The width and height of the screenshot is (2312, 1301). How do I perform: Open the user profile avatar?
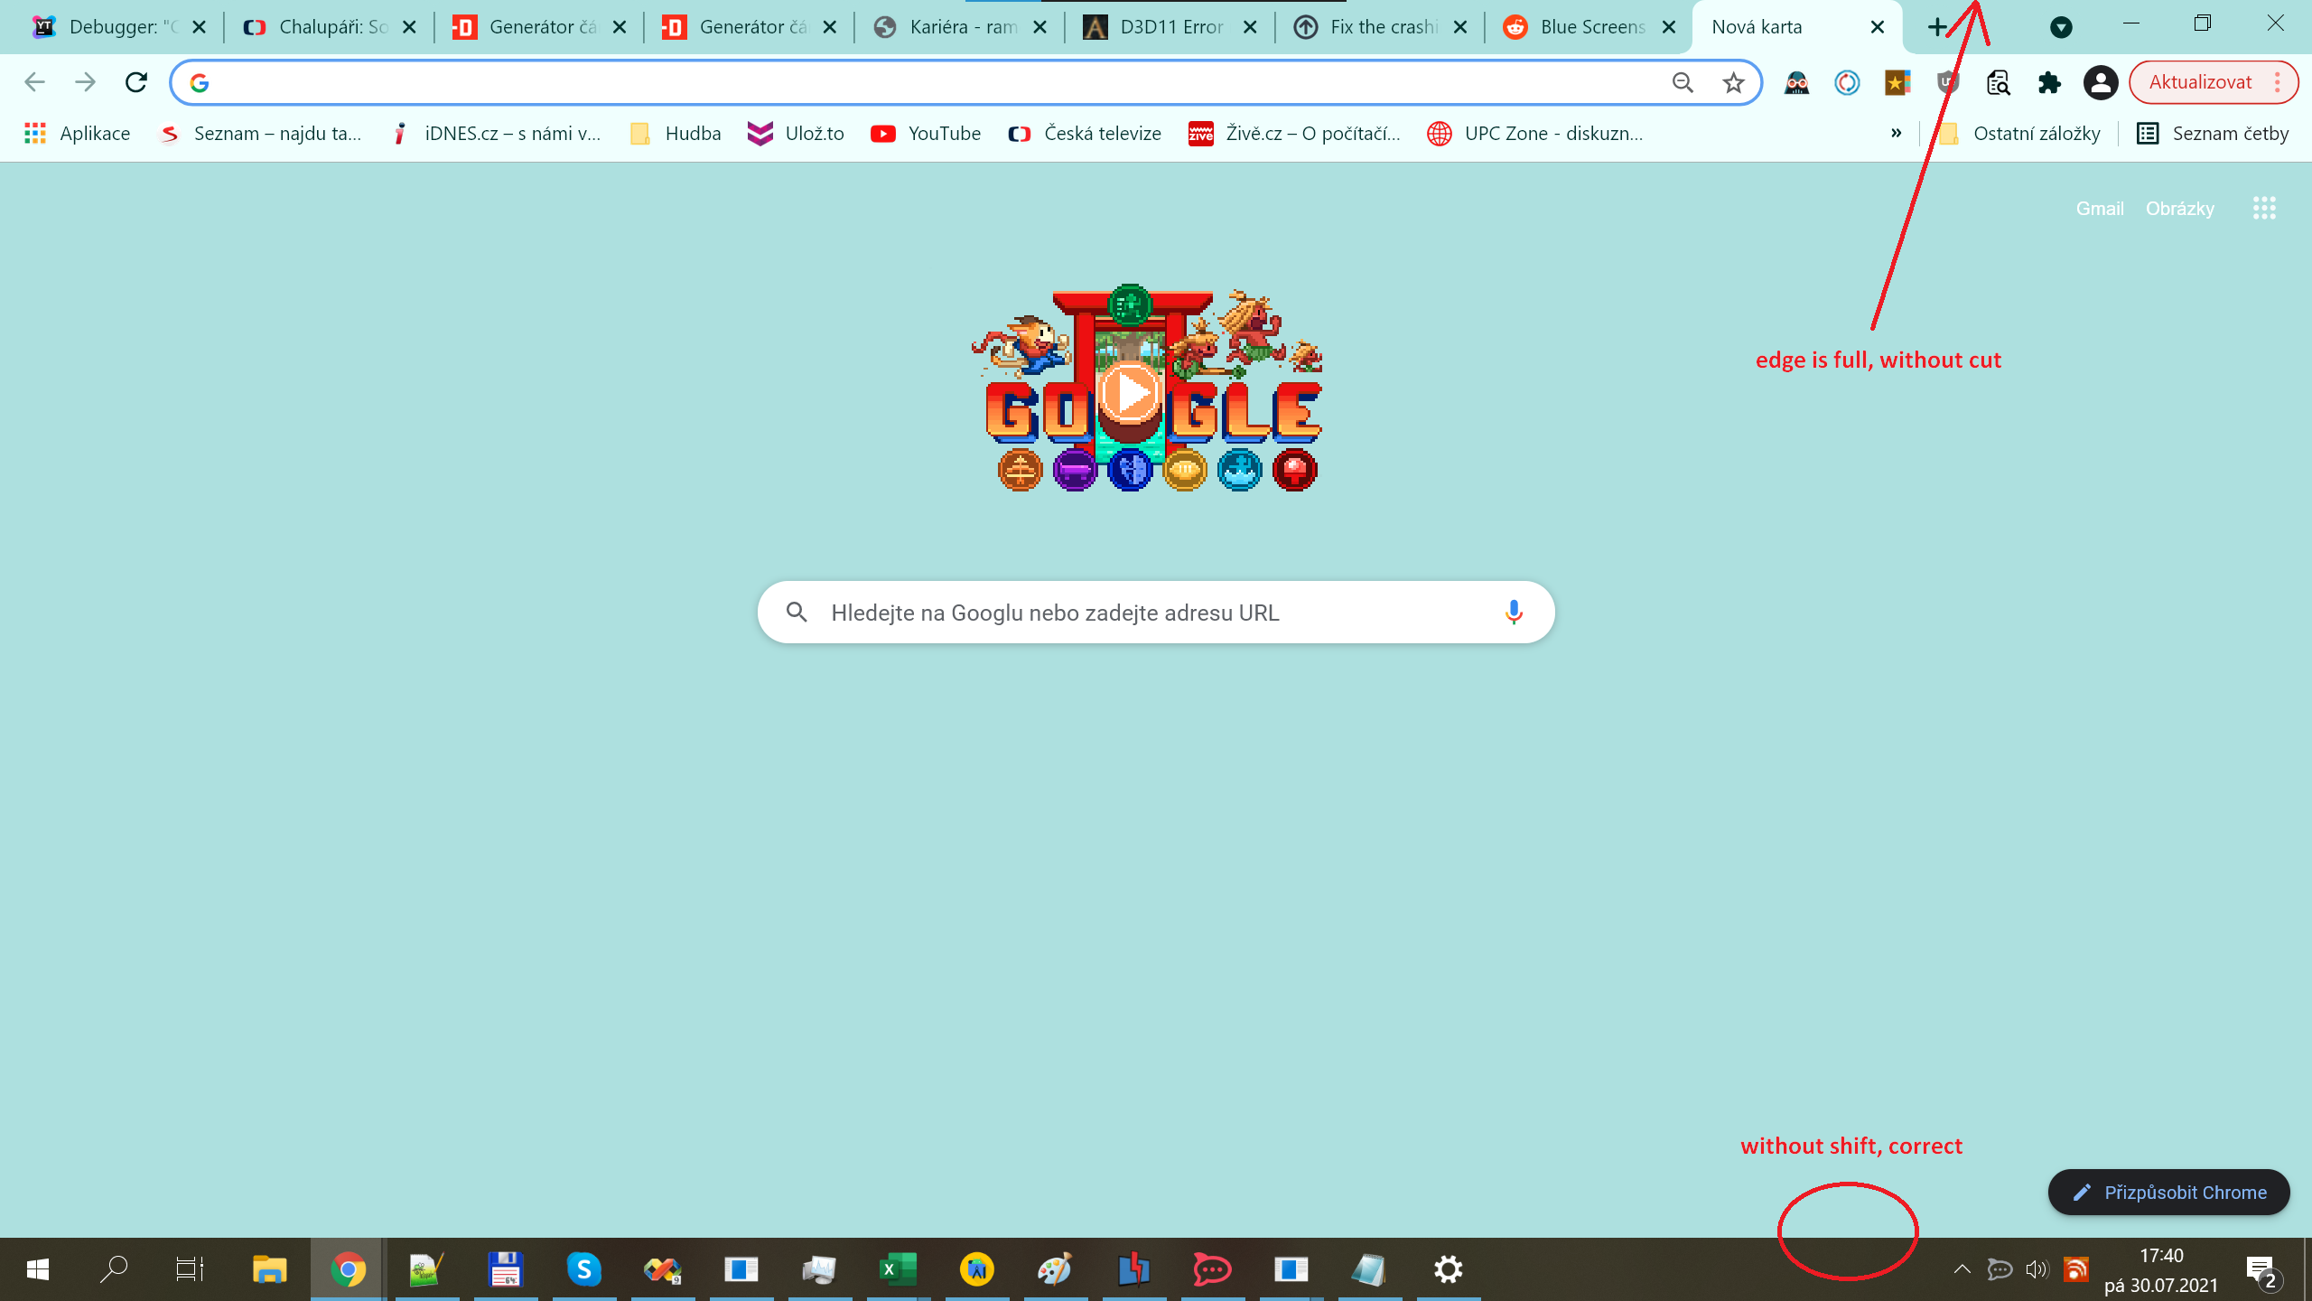pos(2101,83)
